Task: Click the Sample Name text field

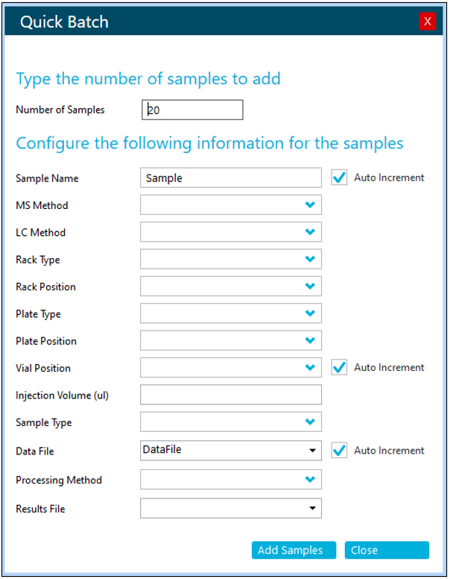Action: click(x=230, y=178)
